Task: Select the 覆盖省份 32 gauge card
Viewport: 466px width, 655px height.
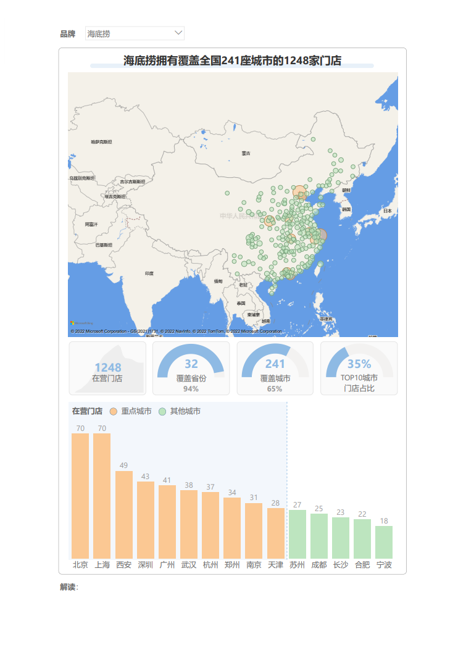Action: point(191,368)
